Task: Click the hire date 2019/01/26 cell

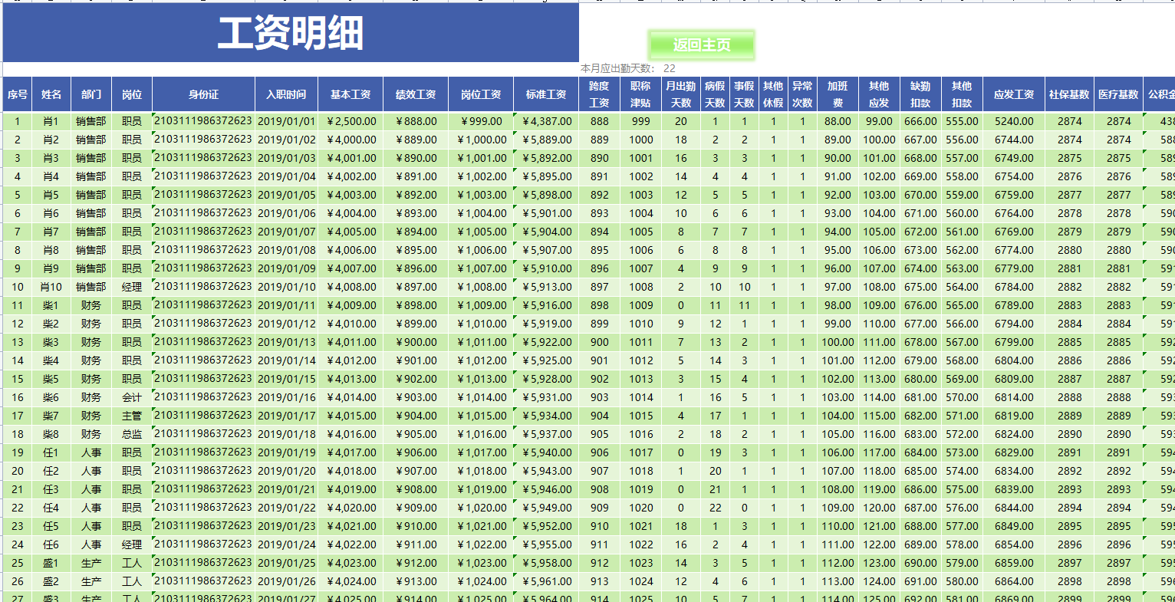Action: pyautogui.click(x=286, y=581)
